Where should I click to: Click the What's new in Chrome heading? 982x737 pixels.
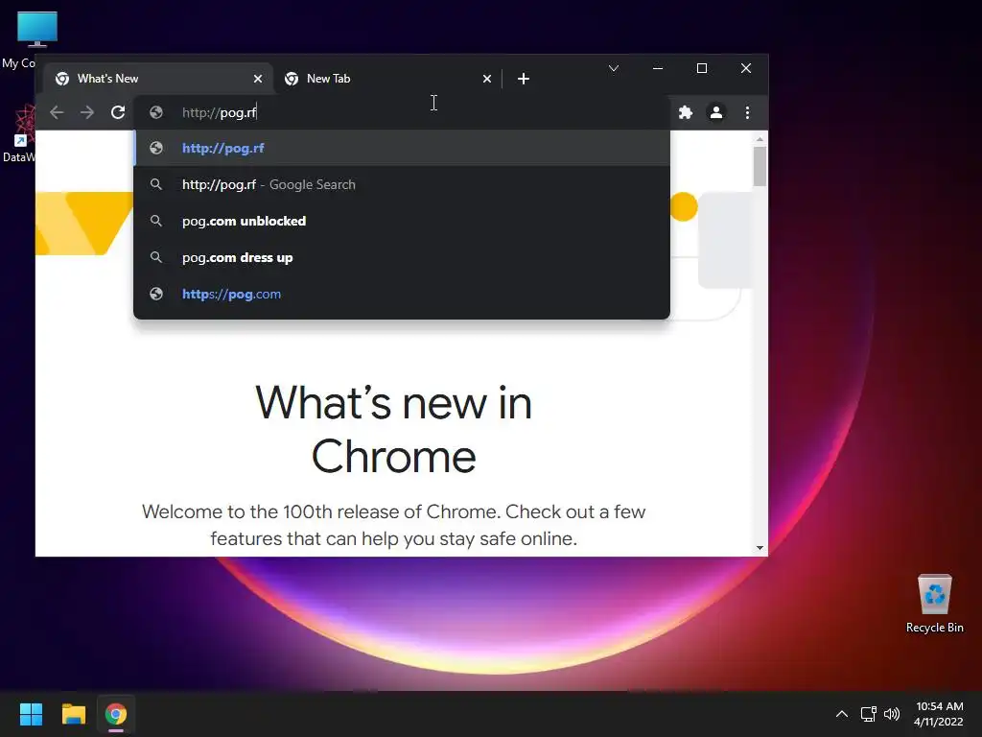click(x=394, y=430)
